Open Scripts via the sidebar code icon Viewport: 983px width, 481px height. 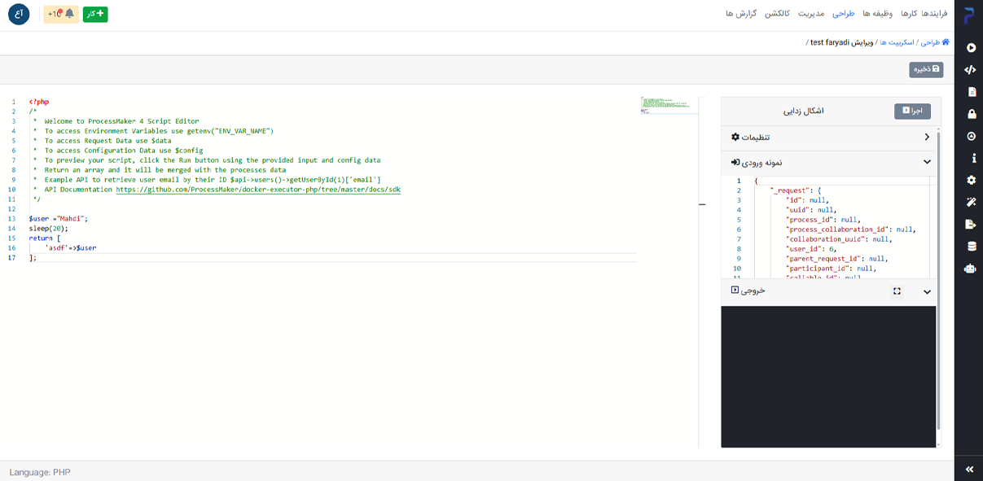[971, 70]
